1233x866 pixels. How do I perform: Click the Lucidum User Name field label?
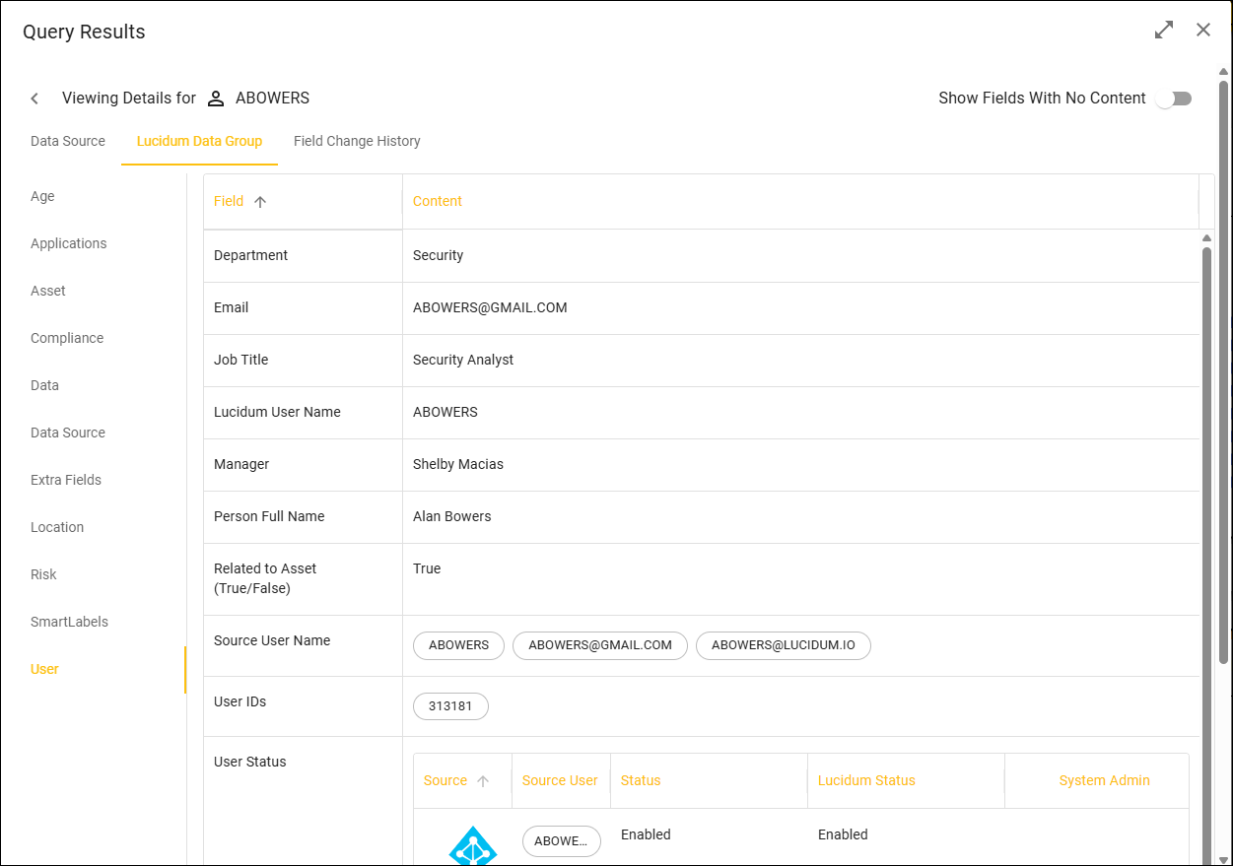tap(277, 412)
